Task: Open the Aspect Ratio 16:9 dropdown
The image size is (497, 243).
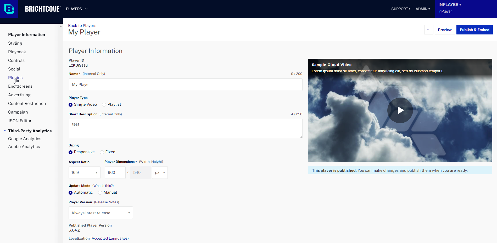Action: tap(84, 173)
